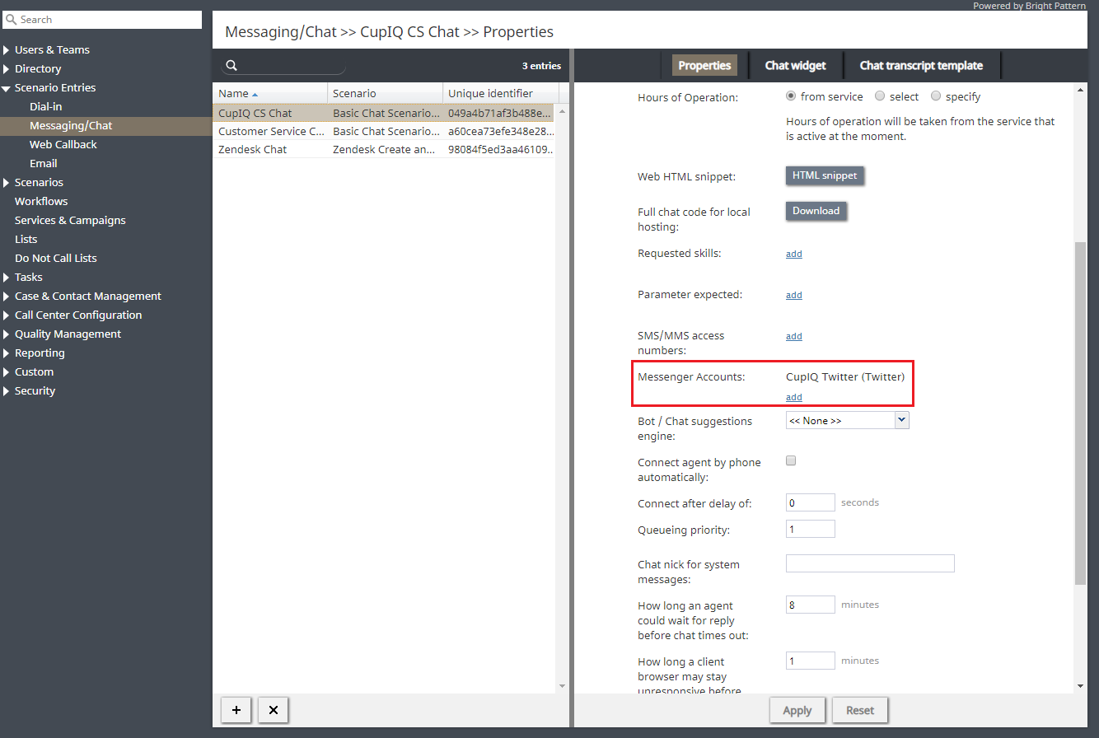Select the 'from service' radio button
Viewport: 1099px width, 738px height.
(792, 96)
